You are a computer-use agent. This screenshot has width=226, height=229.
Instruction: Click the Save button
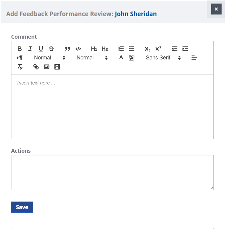[22, 207]
